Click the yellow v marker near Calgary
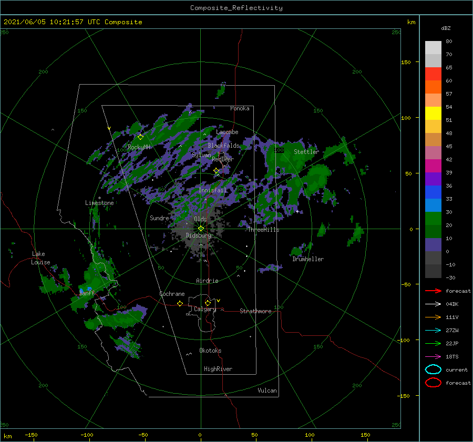The image size is (473, 442). coord(219,301)
